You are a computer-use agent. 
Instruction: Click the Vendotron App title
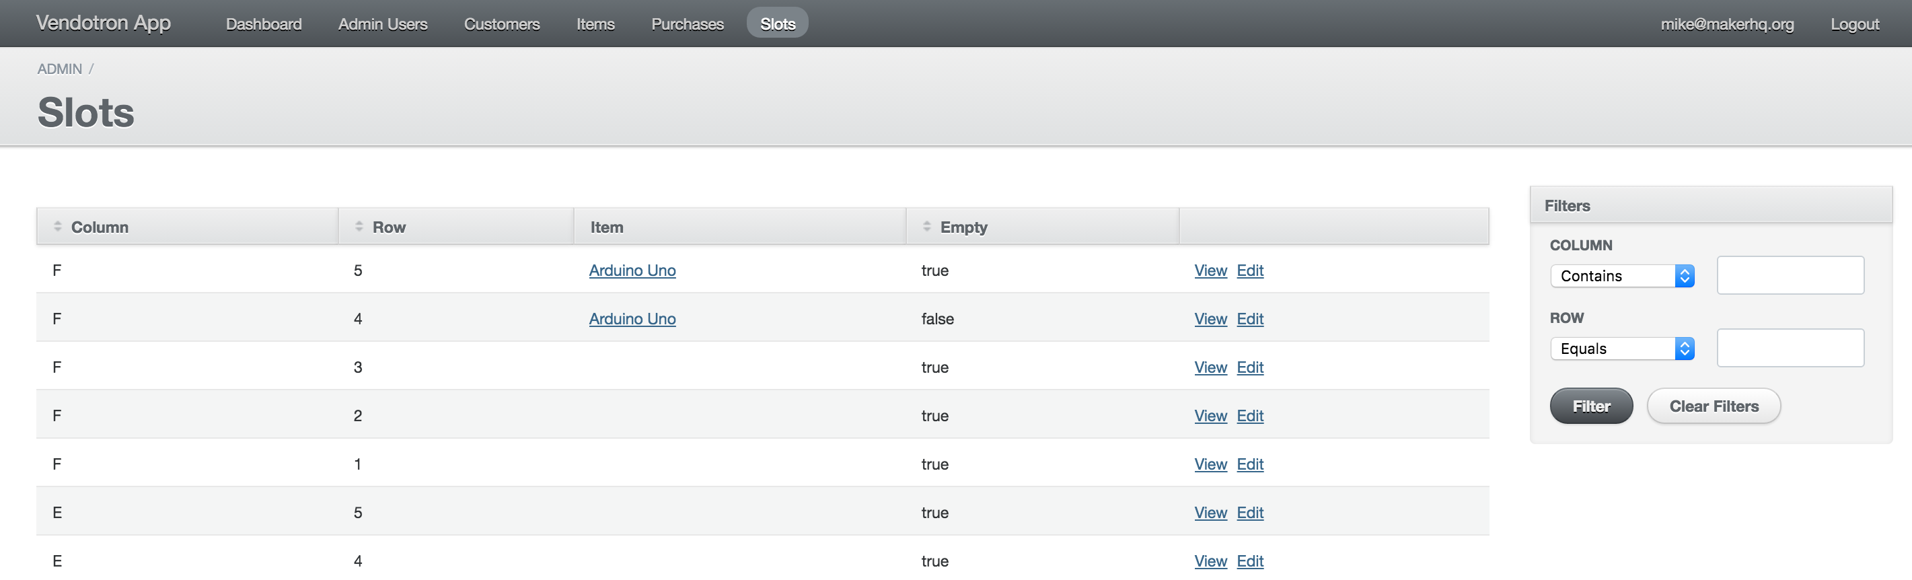click(x=103, y=23)
